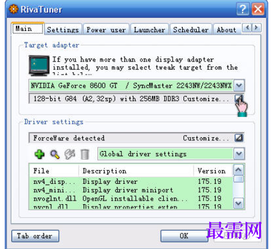Click the Tab order button

click(x=35, y=236)
